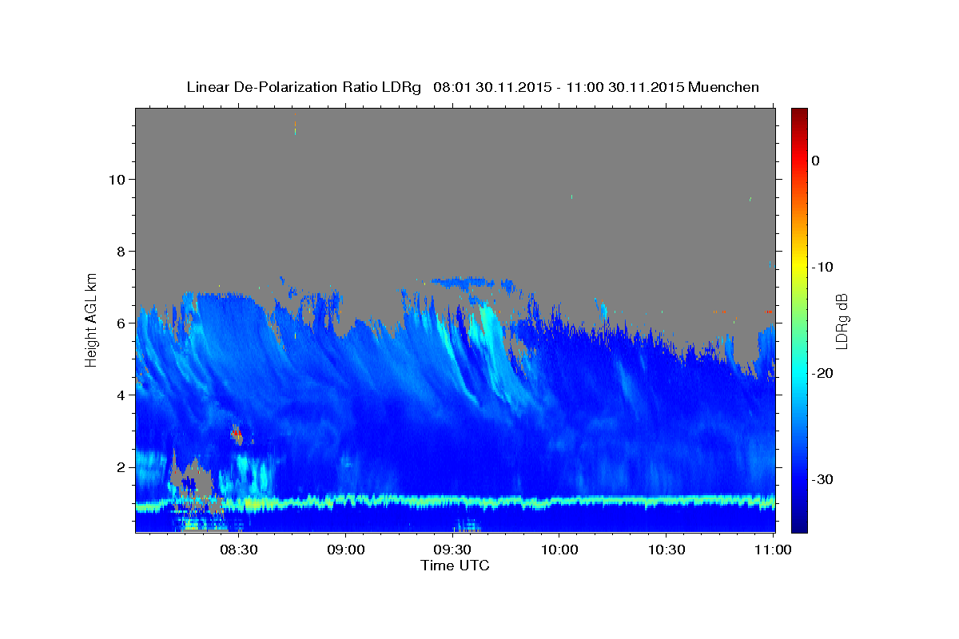Click the yellow-green melting layer band at 10:00
Image resolution: width=959 pixels, height=639 pixels.
(559, 502)
